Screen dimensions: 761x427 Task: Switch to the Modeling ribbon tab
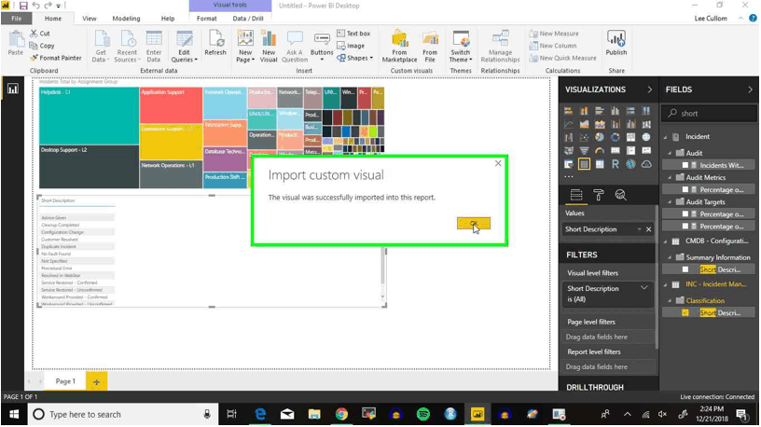tap(126, 19)
